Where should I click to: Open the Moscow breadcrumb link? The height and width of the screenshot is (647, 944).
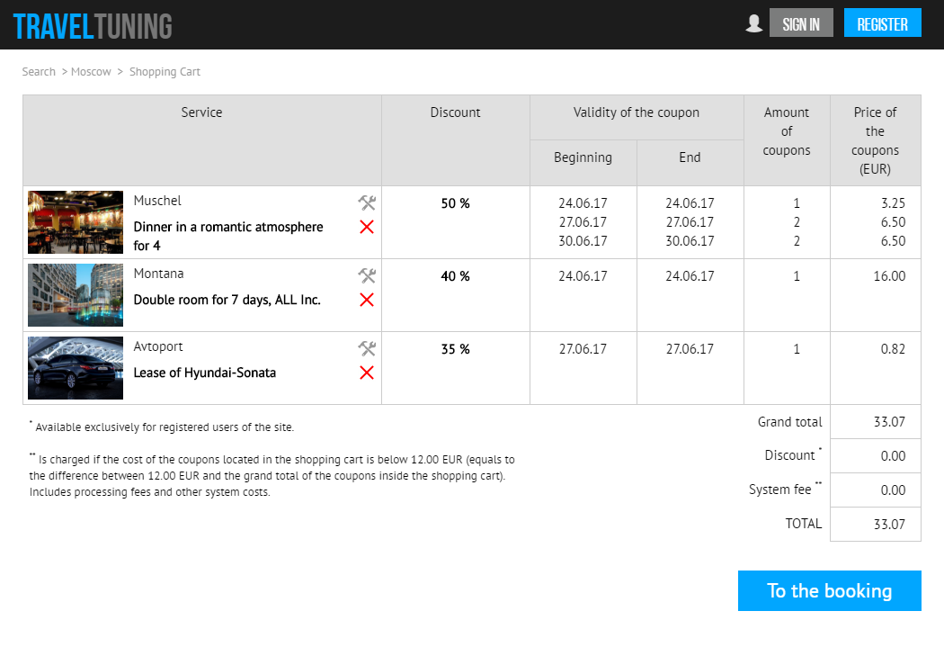tap(91, 72)
